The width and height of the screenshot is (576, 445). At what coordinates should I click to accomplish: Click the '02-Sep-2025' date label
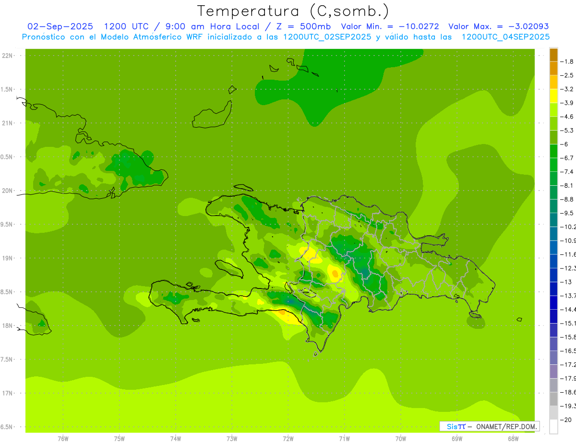point(60,26)
